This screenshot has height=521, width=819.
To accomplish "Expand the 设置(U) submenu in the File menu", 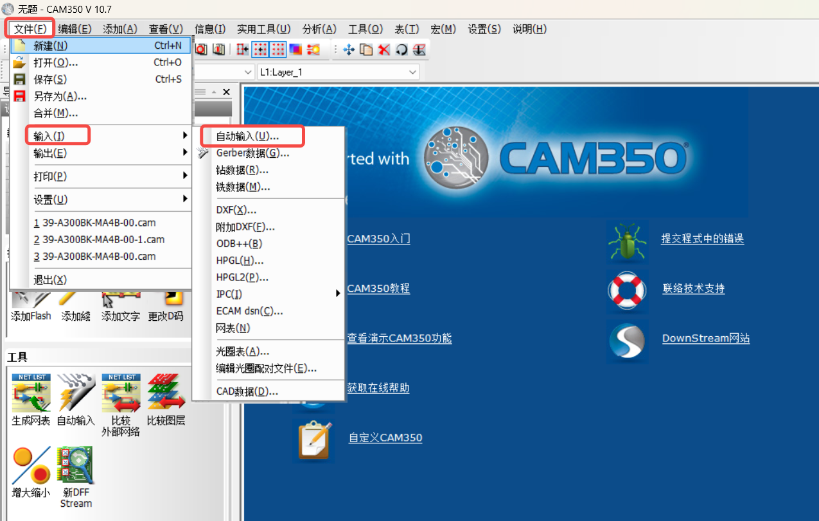I will coord(101,200).
